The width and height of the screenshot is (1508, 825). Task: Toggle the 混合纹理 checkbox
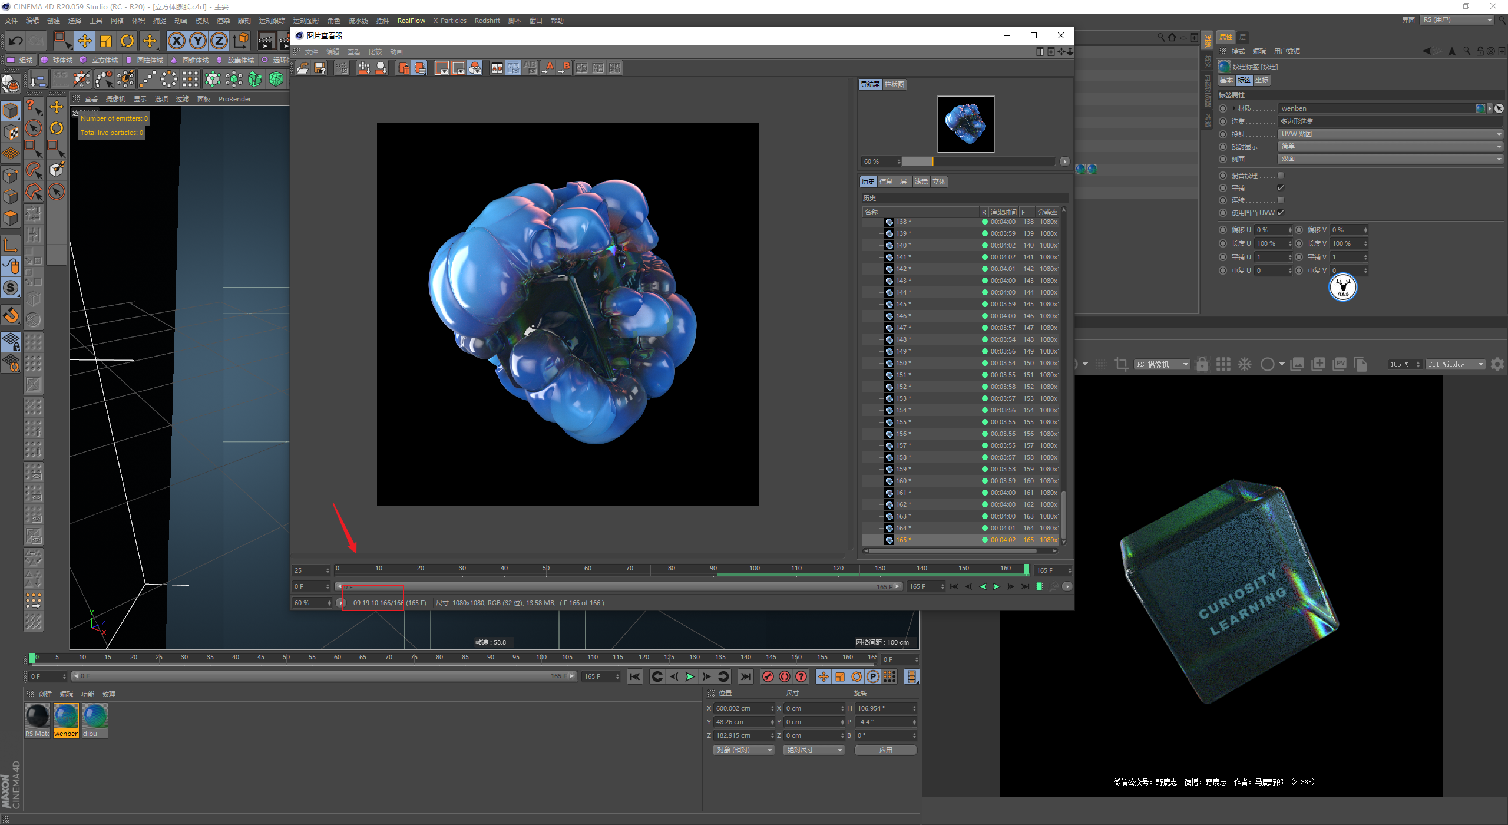click(1281, 175)
